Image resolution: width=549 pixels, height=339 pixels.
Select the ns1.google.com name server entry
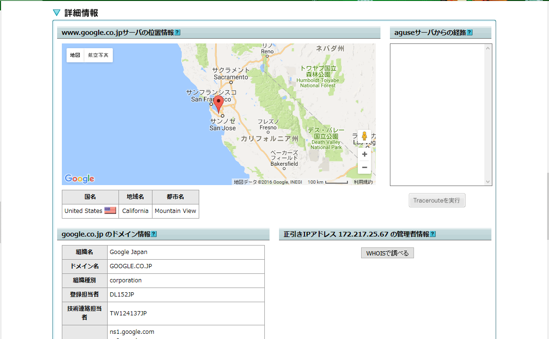[x=132, y=331]
